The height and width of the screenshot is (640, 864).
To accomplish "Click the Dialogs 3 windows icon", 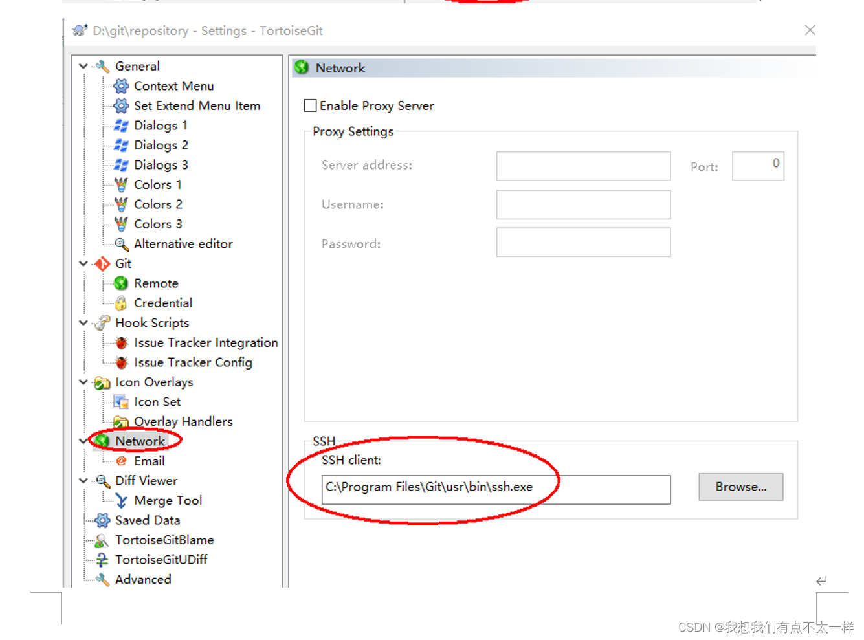I will [x=121, y=165].
